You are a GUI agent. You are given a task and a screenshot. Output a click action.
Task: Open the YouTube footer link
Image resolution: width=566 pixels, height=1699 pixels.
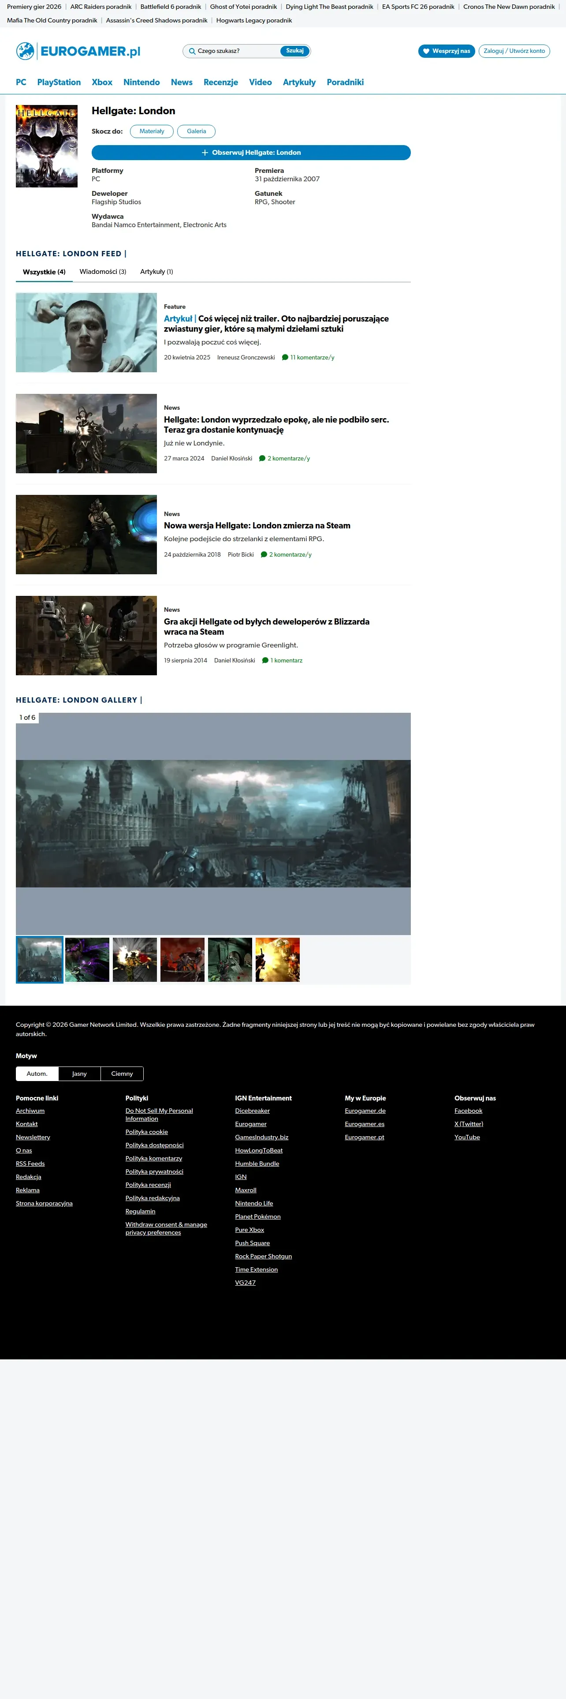[x=467, y=1137]
